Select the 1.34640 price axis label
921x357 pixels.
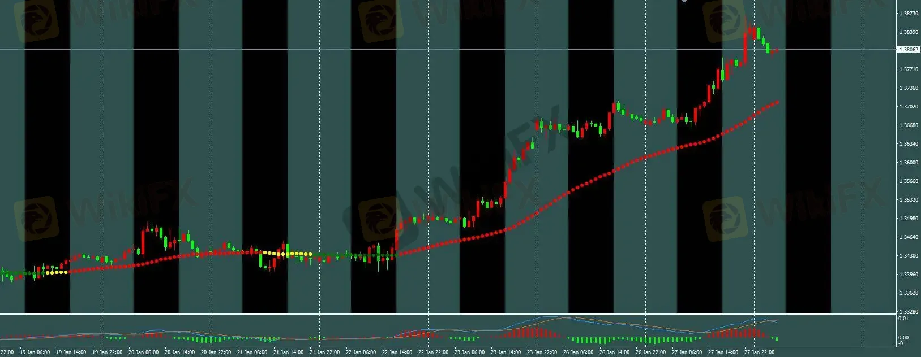point(909,237)
